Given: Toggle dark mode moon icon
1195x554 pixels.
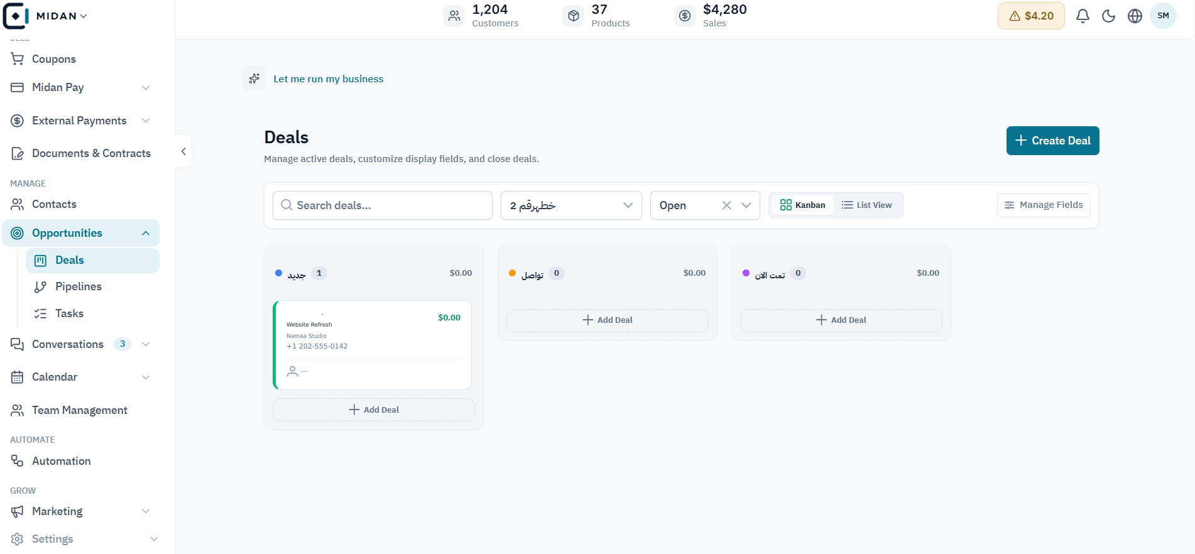Looking at the screenshot, I should tap(1109, 16).
